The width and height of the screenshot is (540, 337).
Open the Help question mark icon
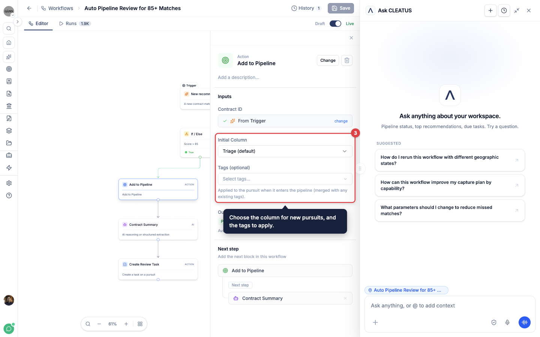[9, 195]
